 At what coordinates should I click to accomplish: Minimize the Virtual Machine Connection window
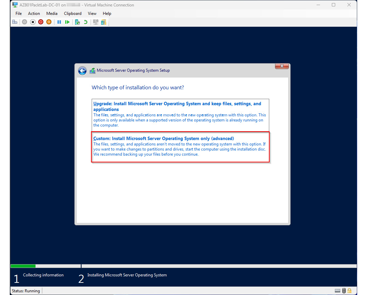318,5
